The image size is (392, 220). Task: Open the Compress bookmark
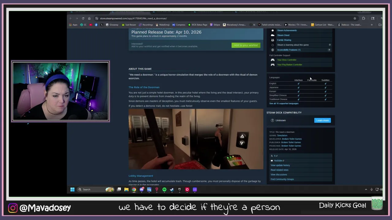pyautogui.click(x=179, y=25)
